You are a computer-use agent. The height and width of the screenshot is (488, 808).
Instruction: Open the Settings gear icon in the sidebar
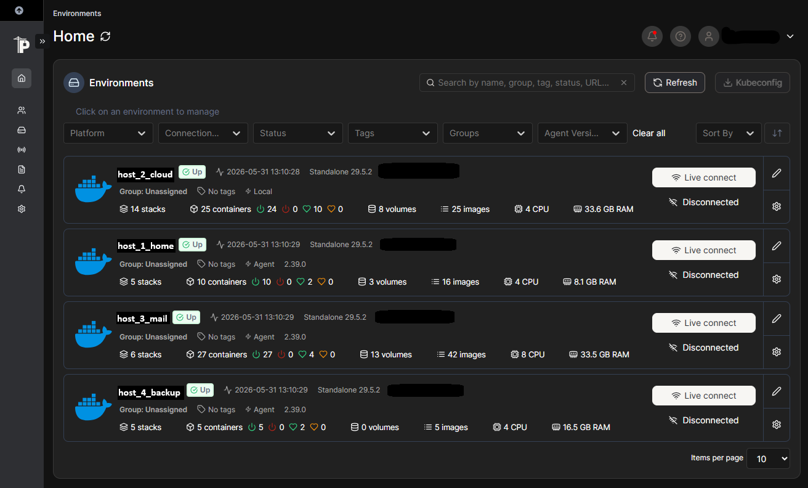coord(22,209)
